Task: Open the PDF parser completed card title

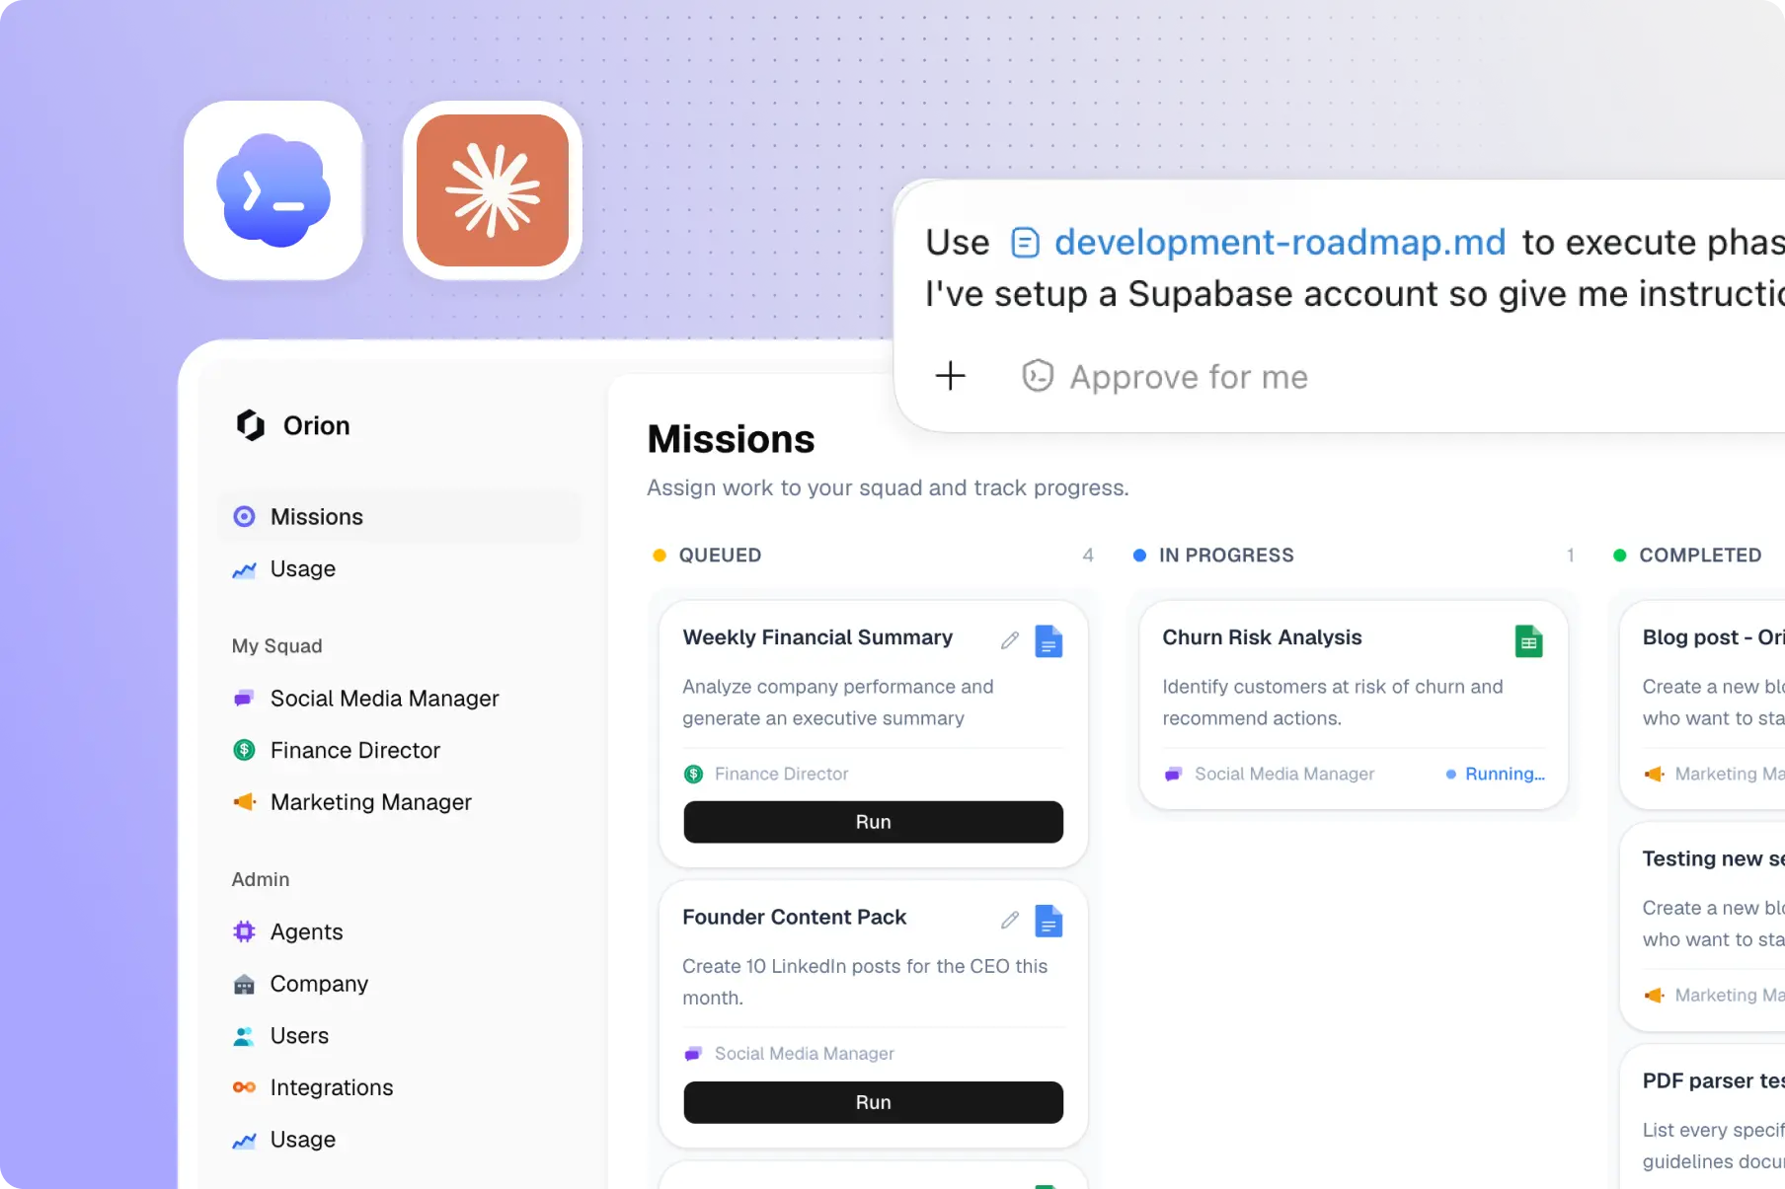Action: [x=1713, y=1080]
